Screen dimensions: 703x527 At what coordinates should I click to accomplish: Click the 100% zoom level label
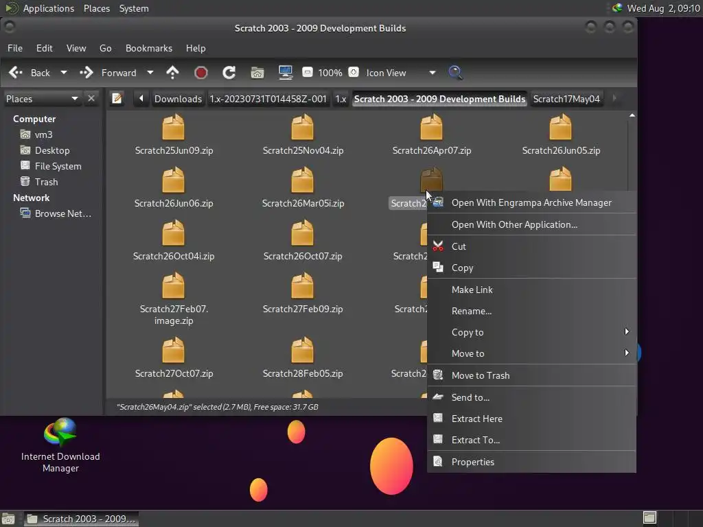tap(330, 73)
